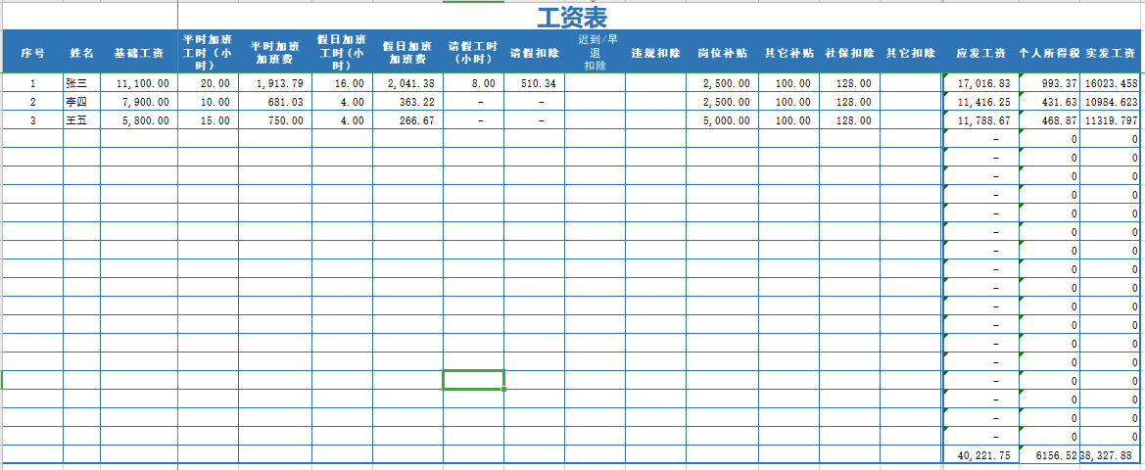
Task: Select the 序号 column header cell
Action: [32, 53]
